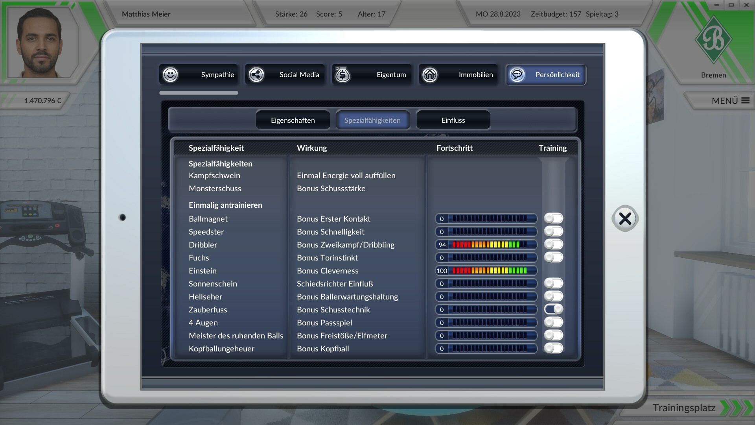Click the Einstein skill name
Image resolution: width=755 pixels, height=425 pixels.
click(x=203, y=271)
